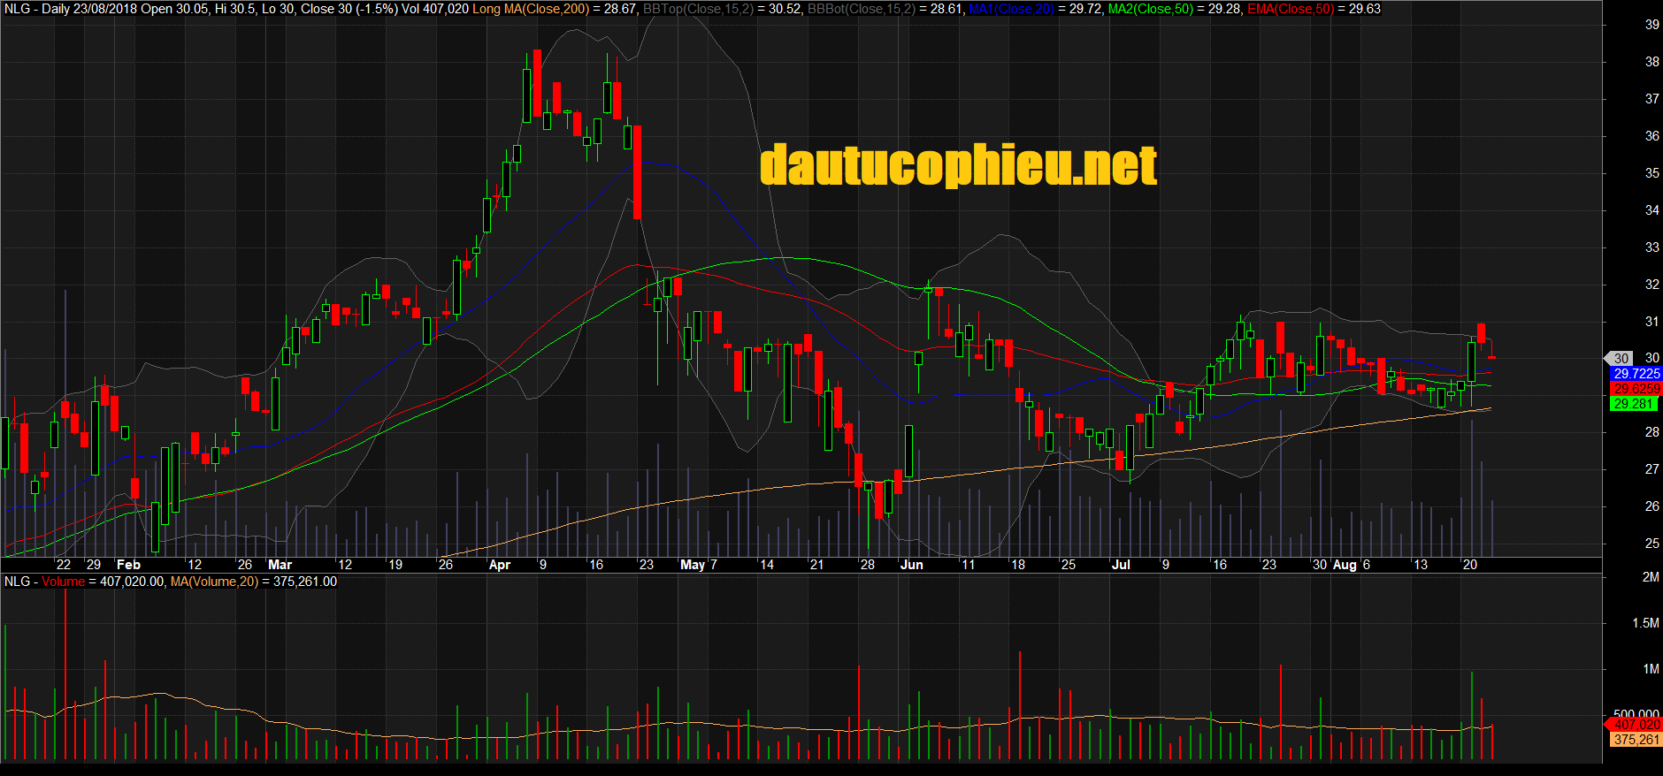
Task: Click the green "MA2(Close,50) = 29.28" label
Action: pos(1175,9)
